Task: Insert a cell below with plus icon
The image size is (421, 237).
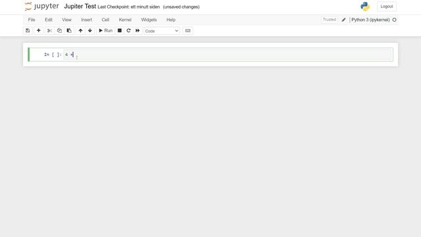Action: (38, 31)
